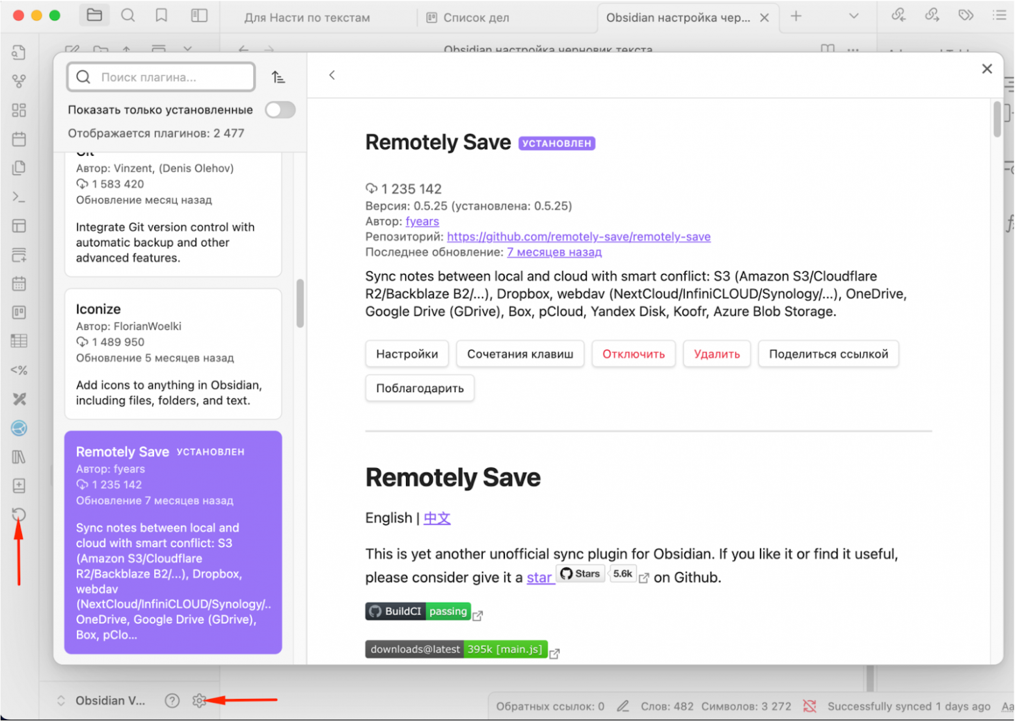The image size is (1015, 721).
Task: Select the Iconize plugin card
Action: 173,354
